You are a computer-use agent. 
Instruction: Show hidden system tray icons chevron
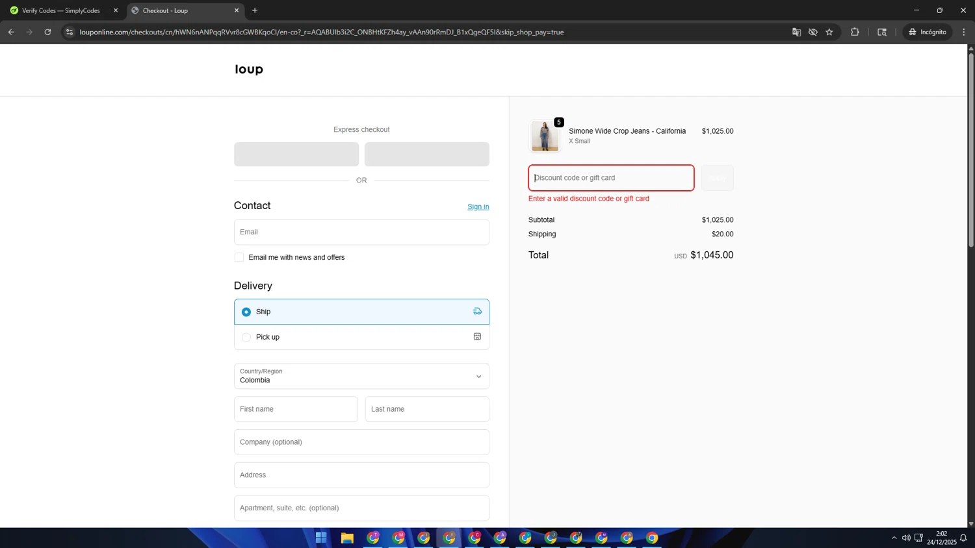pyautogui.click(x=894, y=538)
